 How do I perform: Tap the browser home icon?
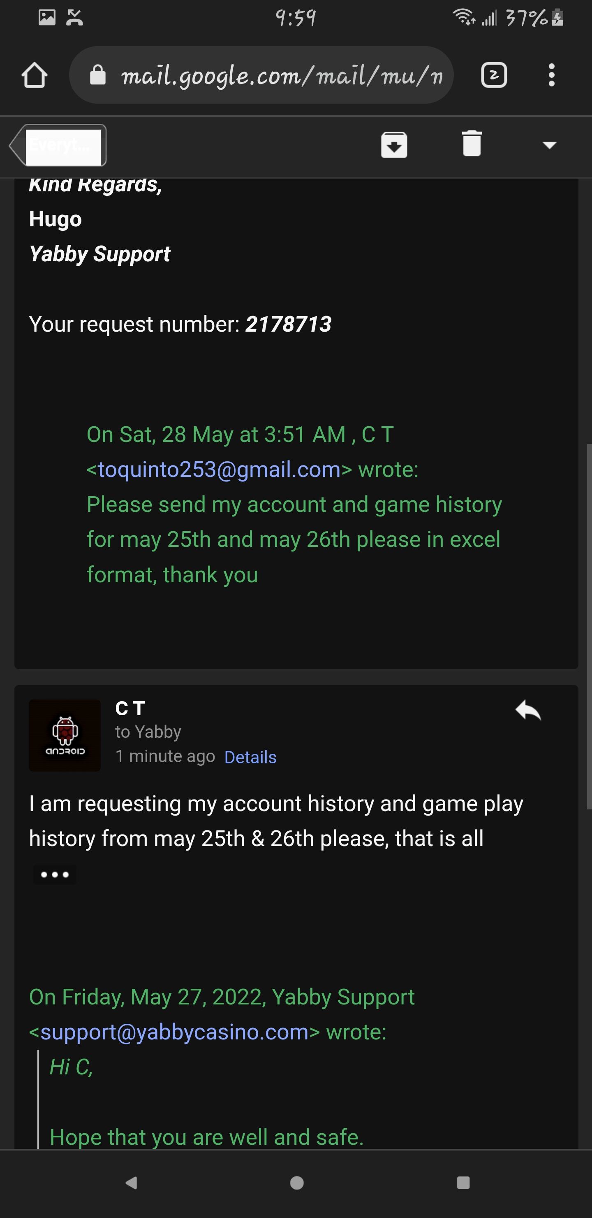(x=35, y=75)
